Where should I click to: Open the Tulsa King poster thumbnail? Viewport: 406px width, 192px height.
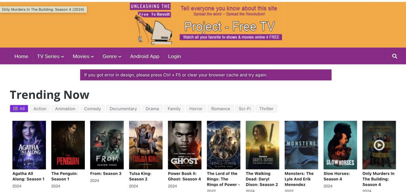coord(146,145)
